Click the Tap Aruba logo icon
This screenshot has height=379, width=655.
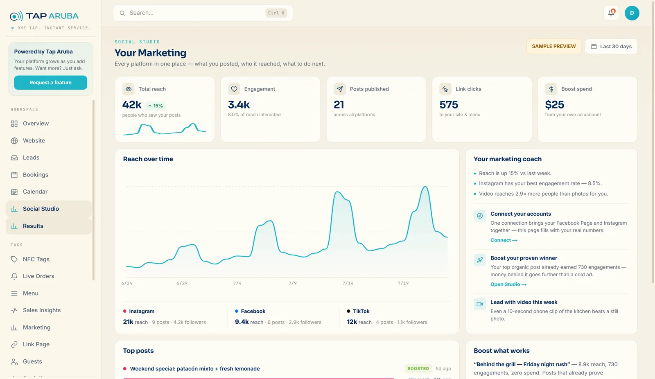coord(16,16)
